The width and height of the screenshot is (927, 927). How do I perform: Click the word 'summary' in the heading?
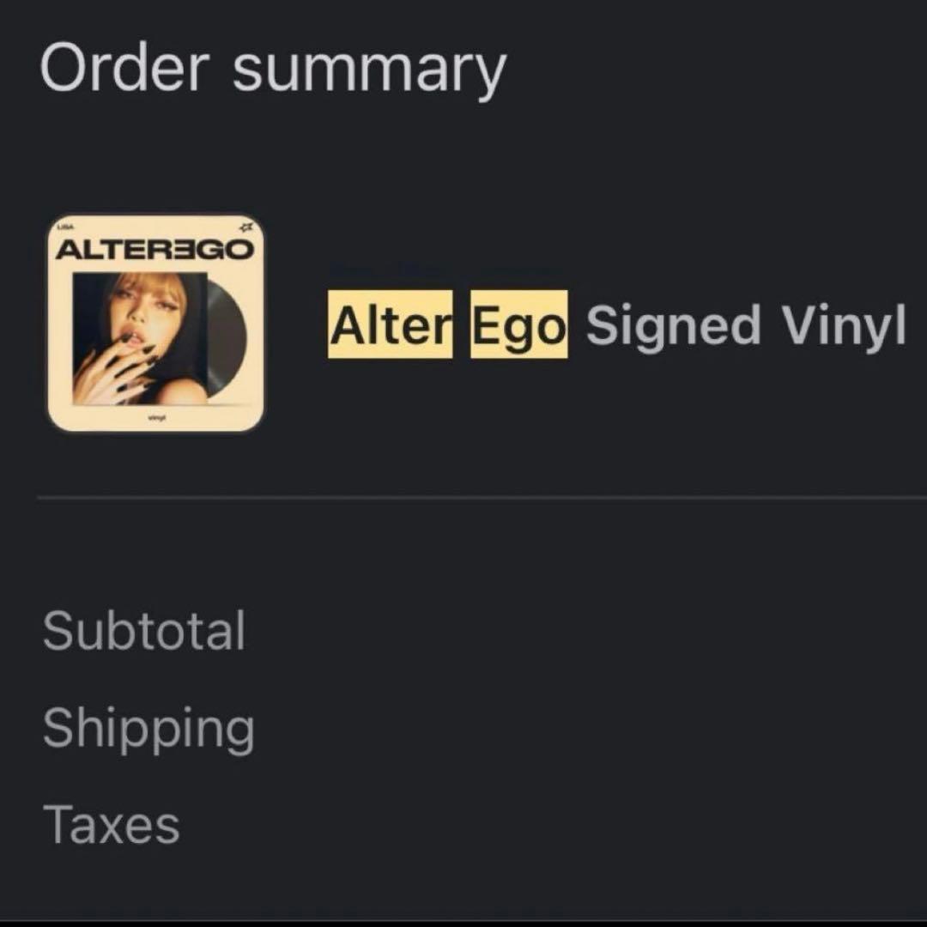point(369,70)
